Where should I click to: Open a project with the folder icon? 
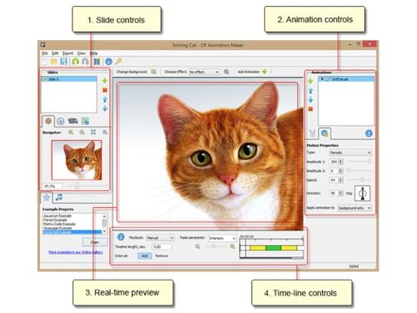(x=54, y=62)
